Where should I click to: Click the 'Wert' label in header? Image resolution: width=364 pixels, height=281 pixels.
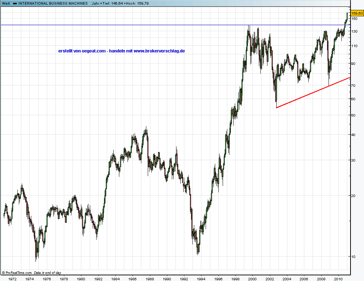[x=6, y=4]
